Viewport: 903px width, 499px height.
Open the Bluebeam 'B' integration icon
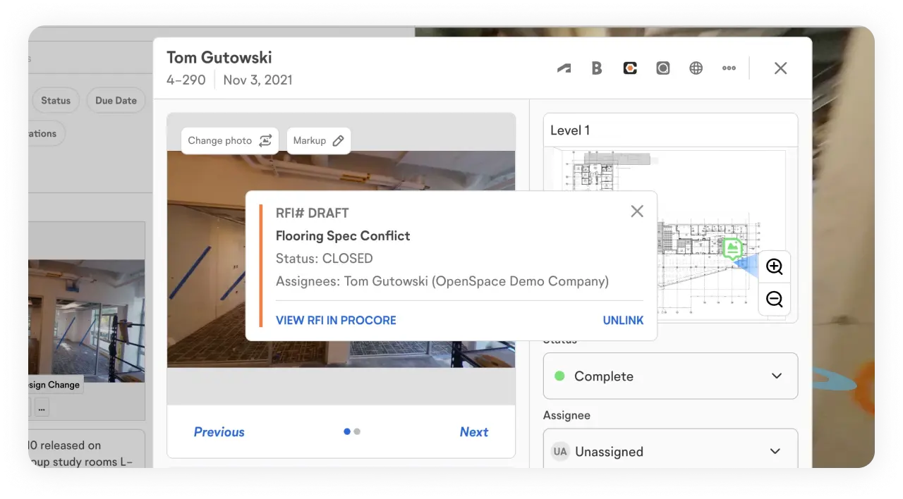tap(597, 68)
